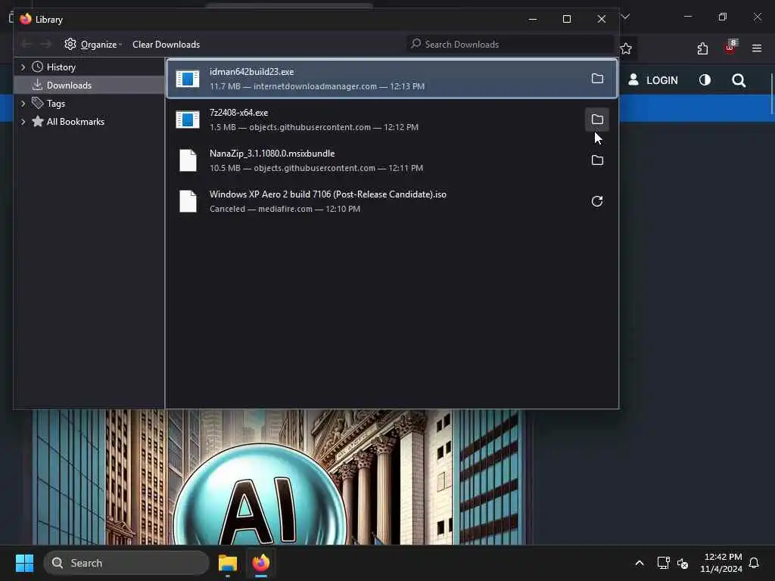This screenshot has width=775, height=581.
Task: Click the taskbar Search box
Action: point(126,563)
